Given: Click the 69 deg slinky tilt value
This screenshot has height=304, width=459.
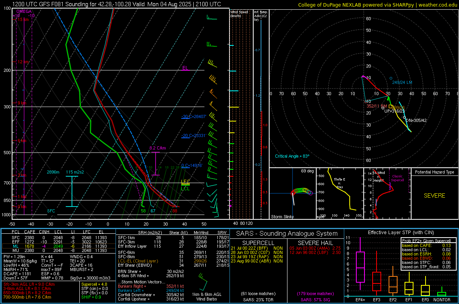Looking at the screenshot, I should 307,171.
